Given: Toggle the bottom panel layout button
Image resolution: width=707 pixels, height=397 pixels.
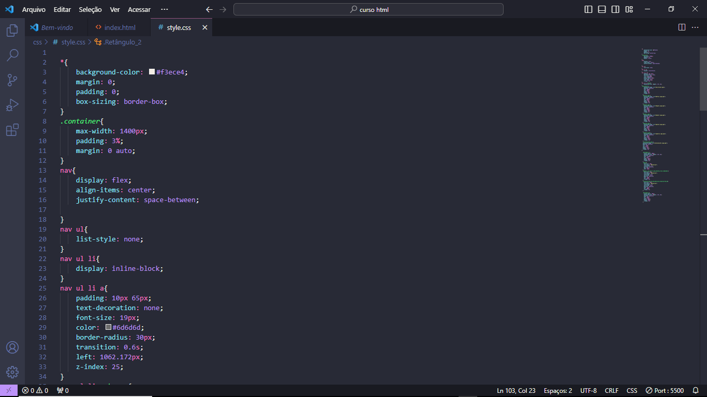Looking at the screenshot, I should pos(602,9).
